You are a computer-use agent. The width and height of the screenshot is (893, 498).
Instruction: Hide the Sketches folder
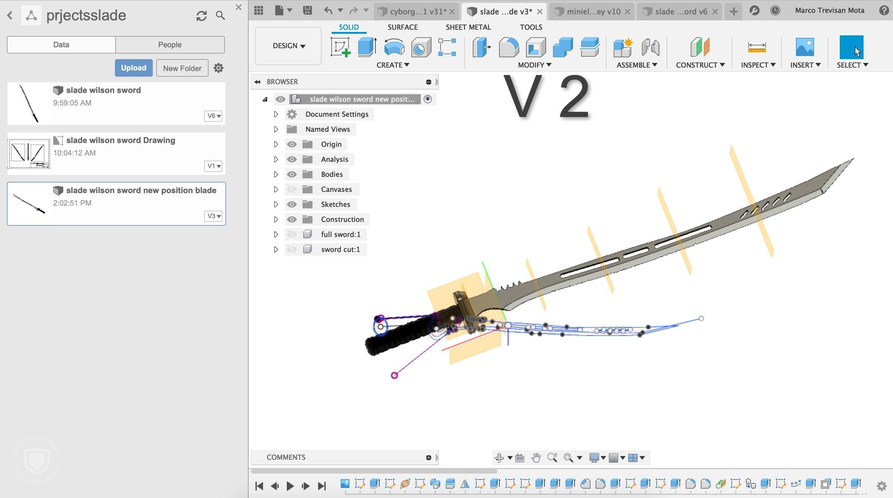coord(292,204)
